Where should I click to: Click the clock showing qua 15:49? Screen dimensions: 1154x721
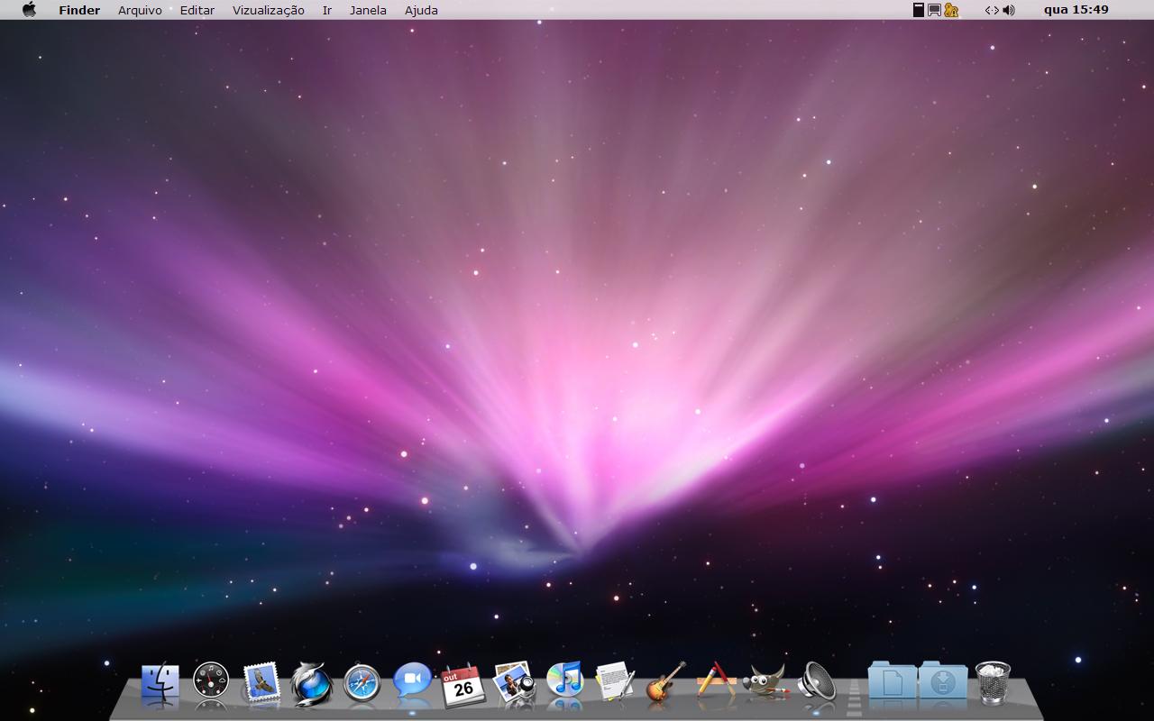pyautogui.click(x=1076, y=10)
